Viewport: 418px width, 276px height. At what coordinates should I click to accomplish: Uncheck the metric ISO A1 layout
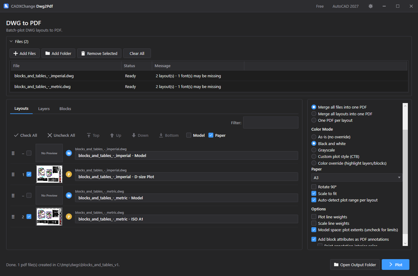click(29, 217)
